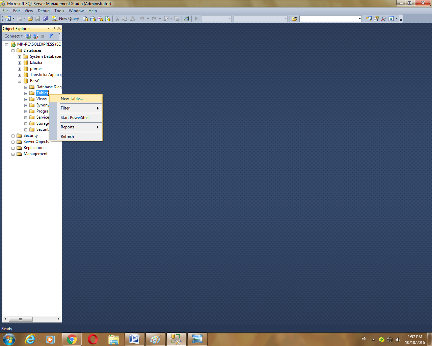Open the Object Explorer filter settings

tap(50, 36)
